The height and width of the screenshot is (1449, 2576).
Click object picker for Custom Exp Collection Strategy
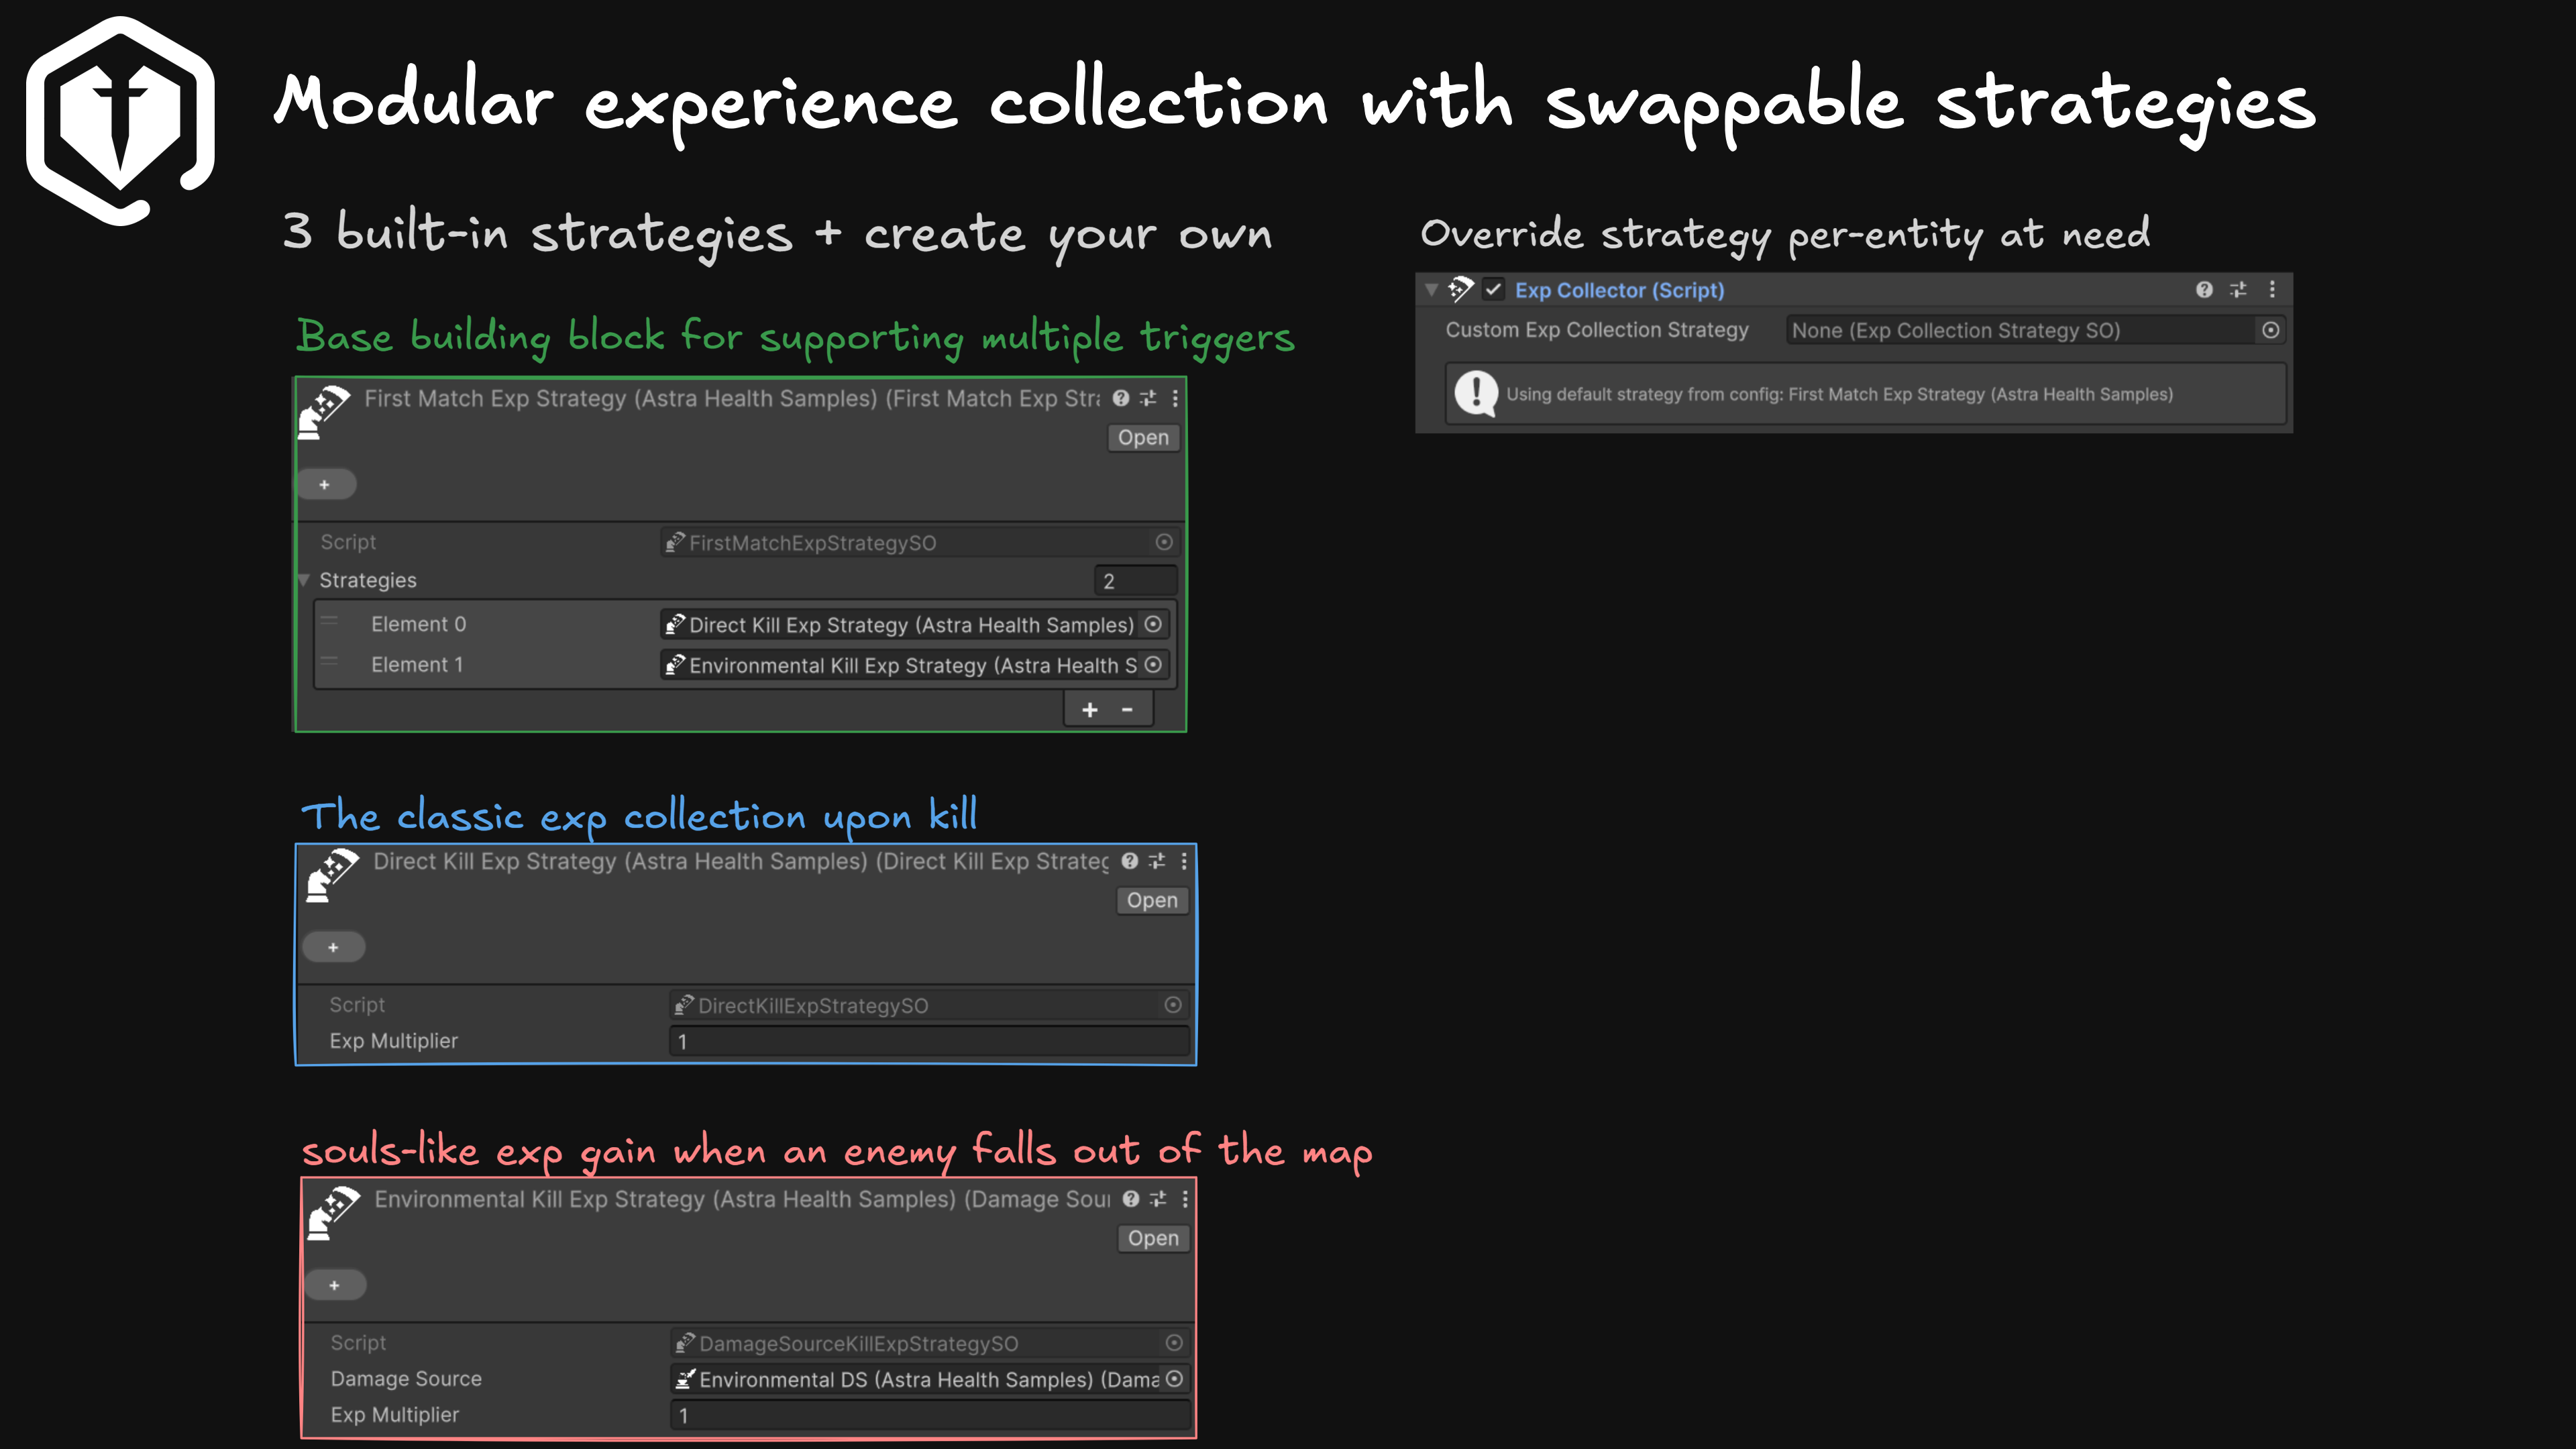point(2271,330)
